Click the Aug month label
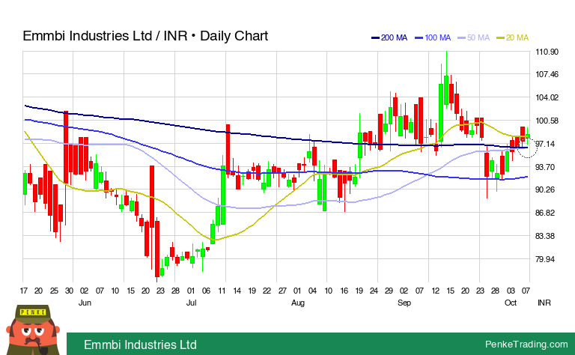Viewport: 575px width, 355px height. click(298, 303)
